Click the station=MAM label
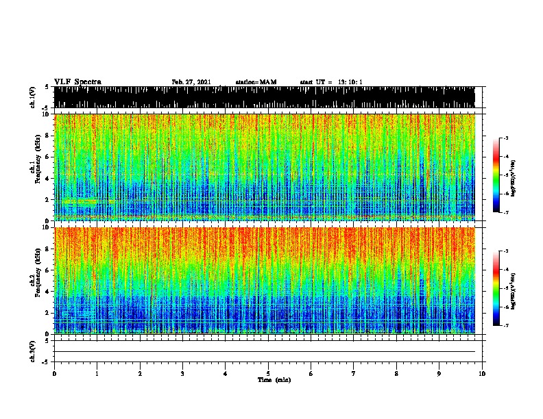The height and width of the screenshot is (419, 543). (x=256, y=82)
